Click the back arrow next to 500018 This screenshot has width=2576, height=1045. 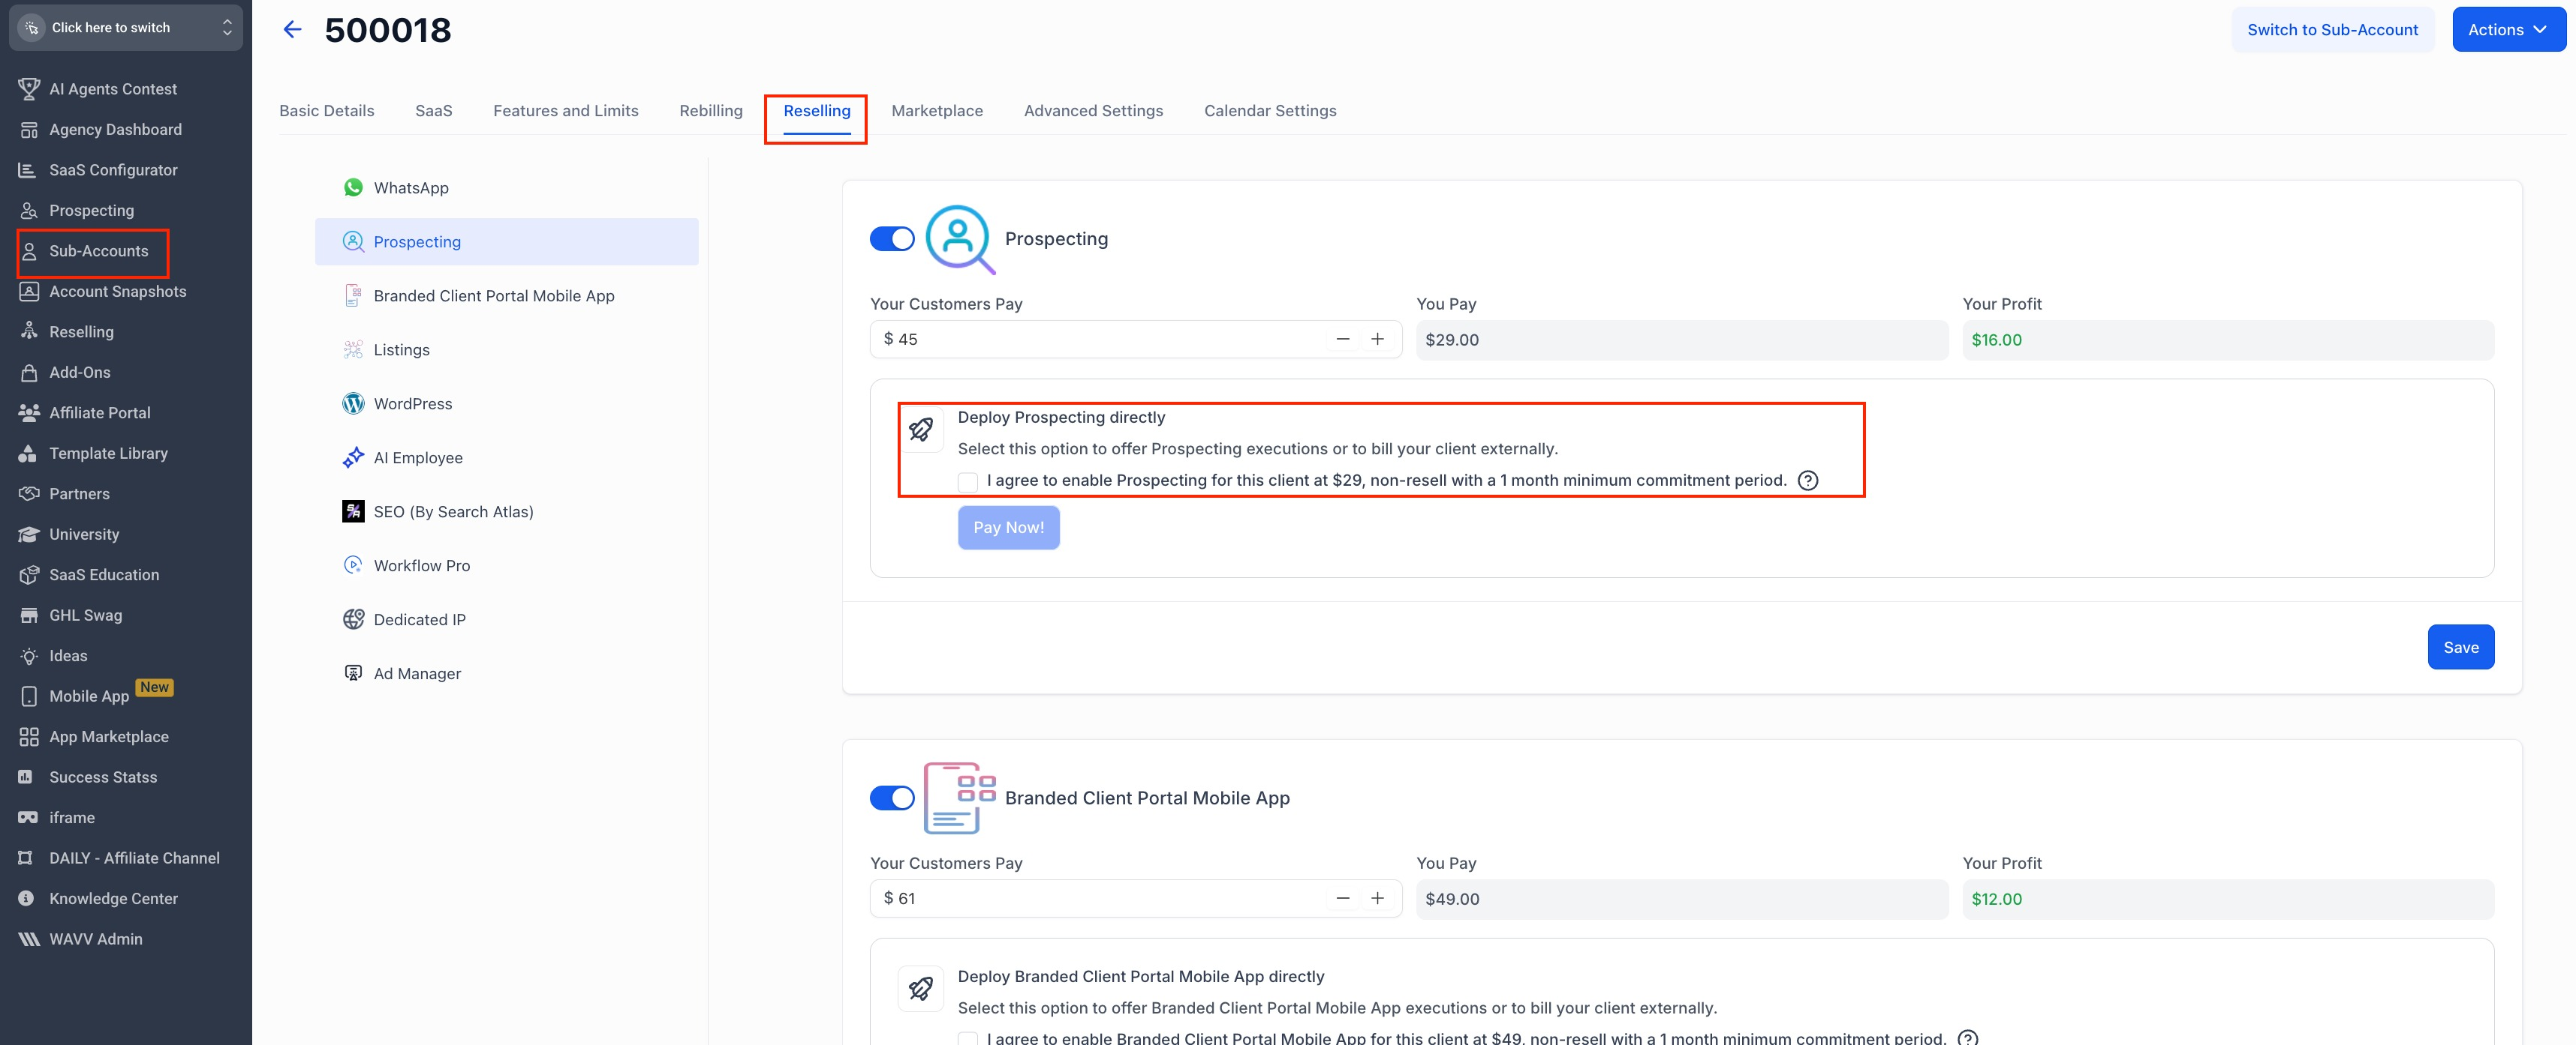point(292,30)
